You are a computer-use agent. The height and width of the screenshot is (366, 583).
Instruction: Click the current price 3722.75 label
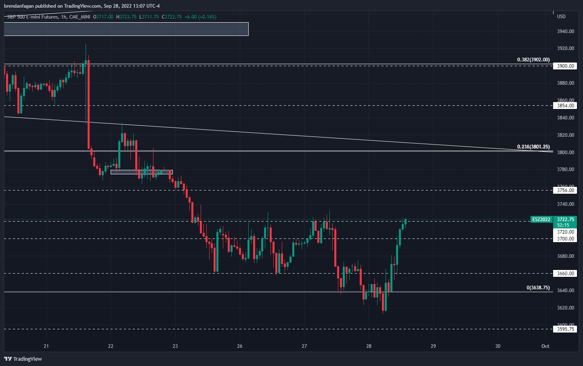tap(565, 220)
